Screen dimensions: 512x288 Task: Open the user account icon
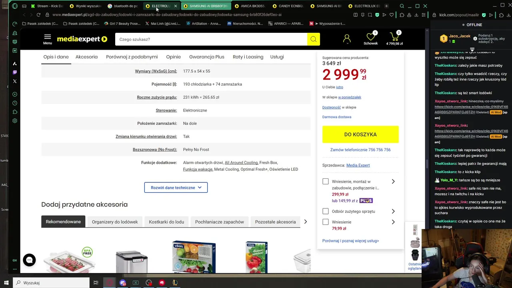coord(347,39)
